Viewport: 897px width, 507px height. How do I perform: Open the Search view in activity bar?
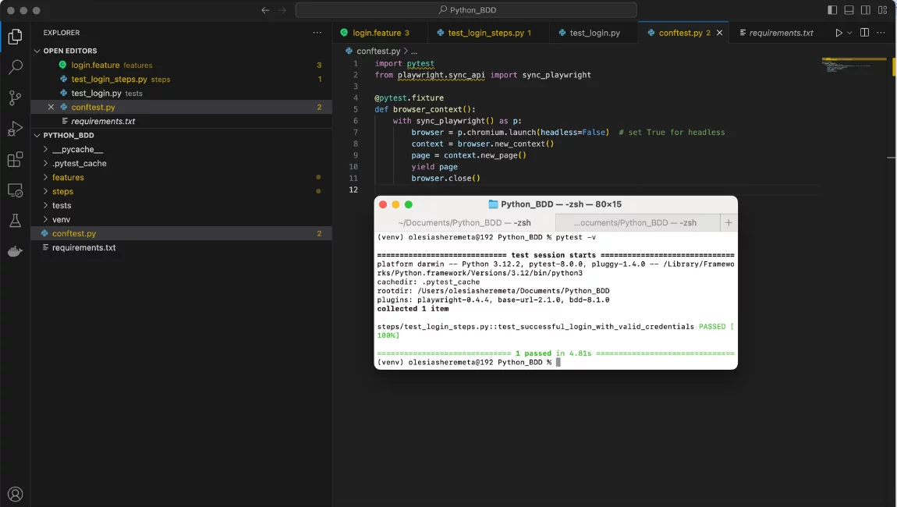pos(15,68)
